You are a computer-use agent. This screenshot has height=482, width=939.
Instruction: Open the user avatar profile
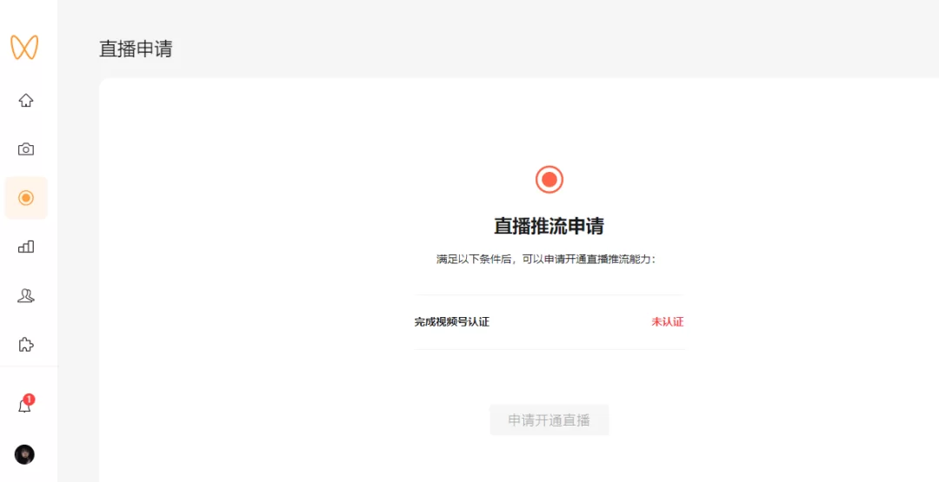point(24,454)
